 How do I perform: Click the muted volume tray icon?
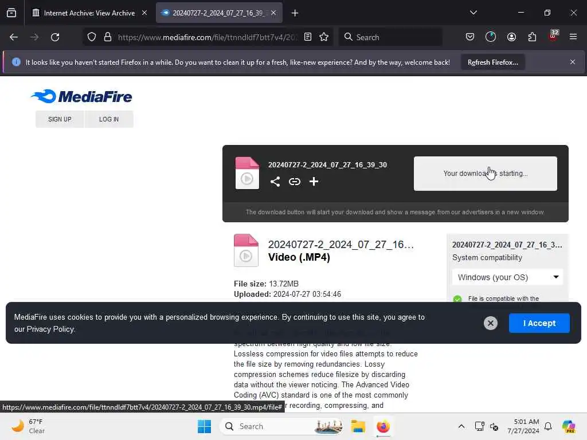pos(494,426)
